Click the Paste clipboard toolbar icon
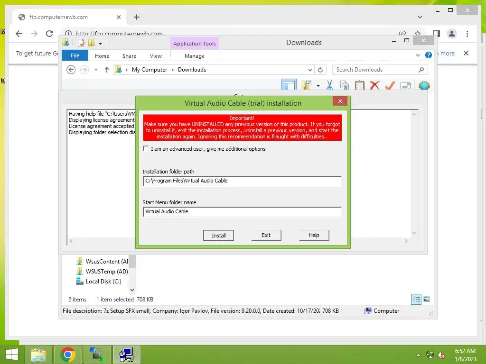Screen dimensions: 486x364 360,85
